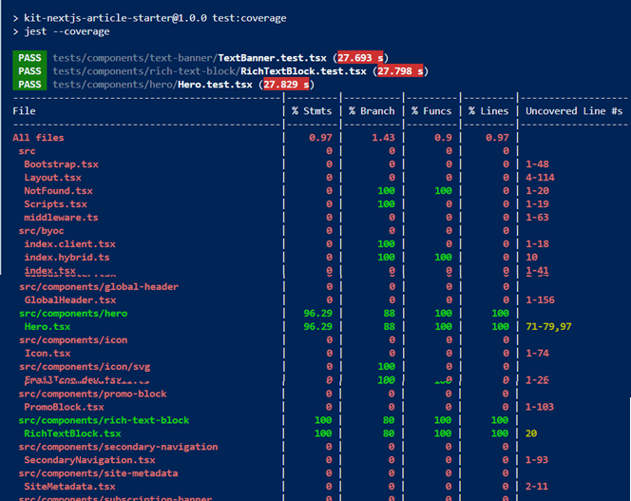
Task: Select the % Stmts column header
Action: point(313,111)
